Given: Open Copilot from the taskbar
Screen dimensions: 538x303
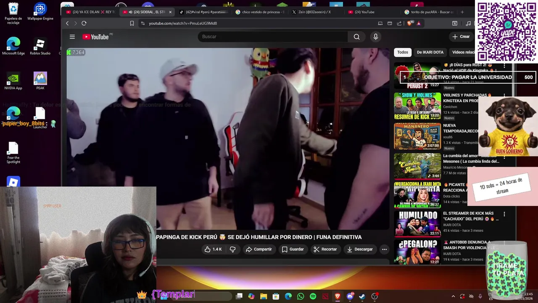Looking at the screenshot, I should tap(251, 296).
